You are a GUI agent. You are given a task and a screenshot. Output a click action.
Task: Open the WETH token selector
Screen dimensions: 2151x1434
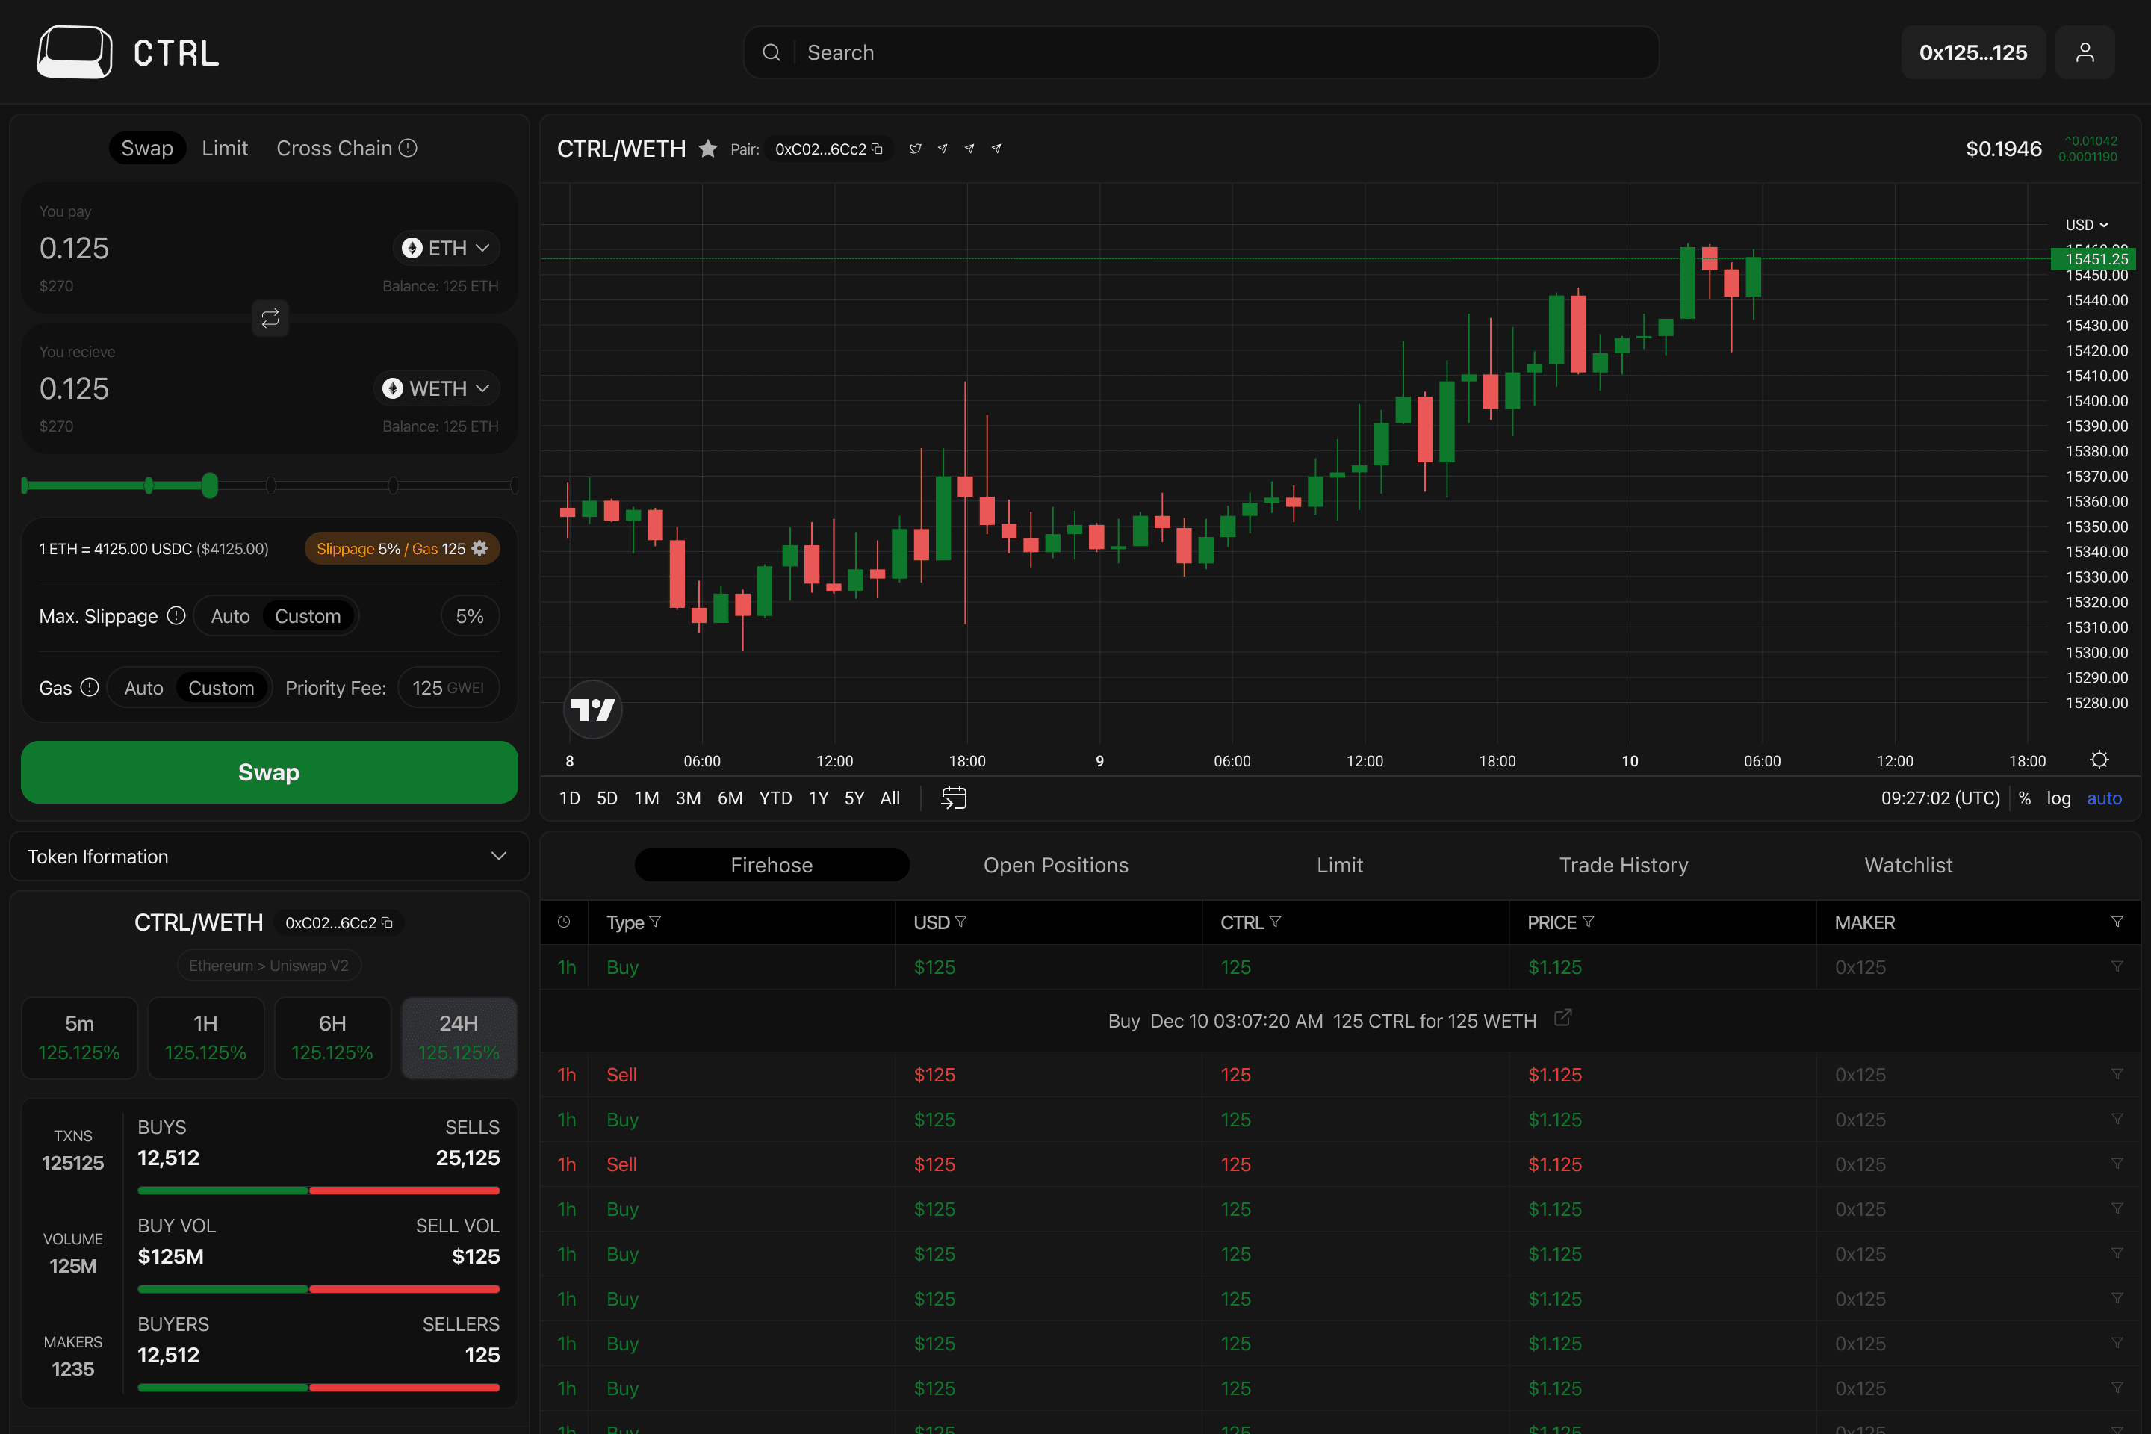point(436,388)
